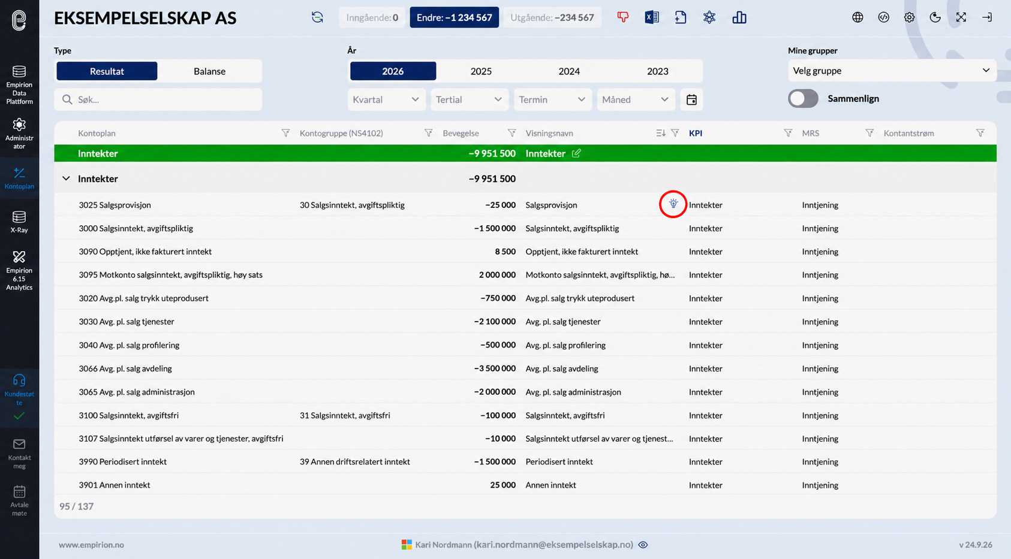Open the Kvartal dropdown

(x=386, y=99)
